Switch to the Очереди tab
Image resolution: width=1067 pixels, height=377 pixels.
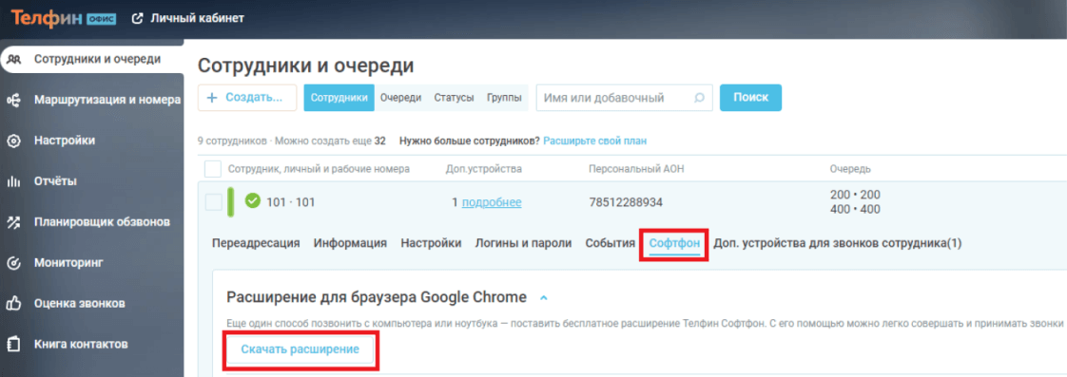(x=400, y=98)
